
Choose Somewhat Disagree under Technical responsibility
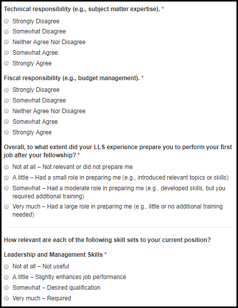(x=7, y=31)
